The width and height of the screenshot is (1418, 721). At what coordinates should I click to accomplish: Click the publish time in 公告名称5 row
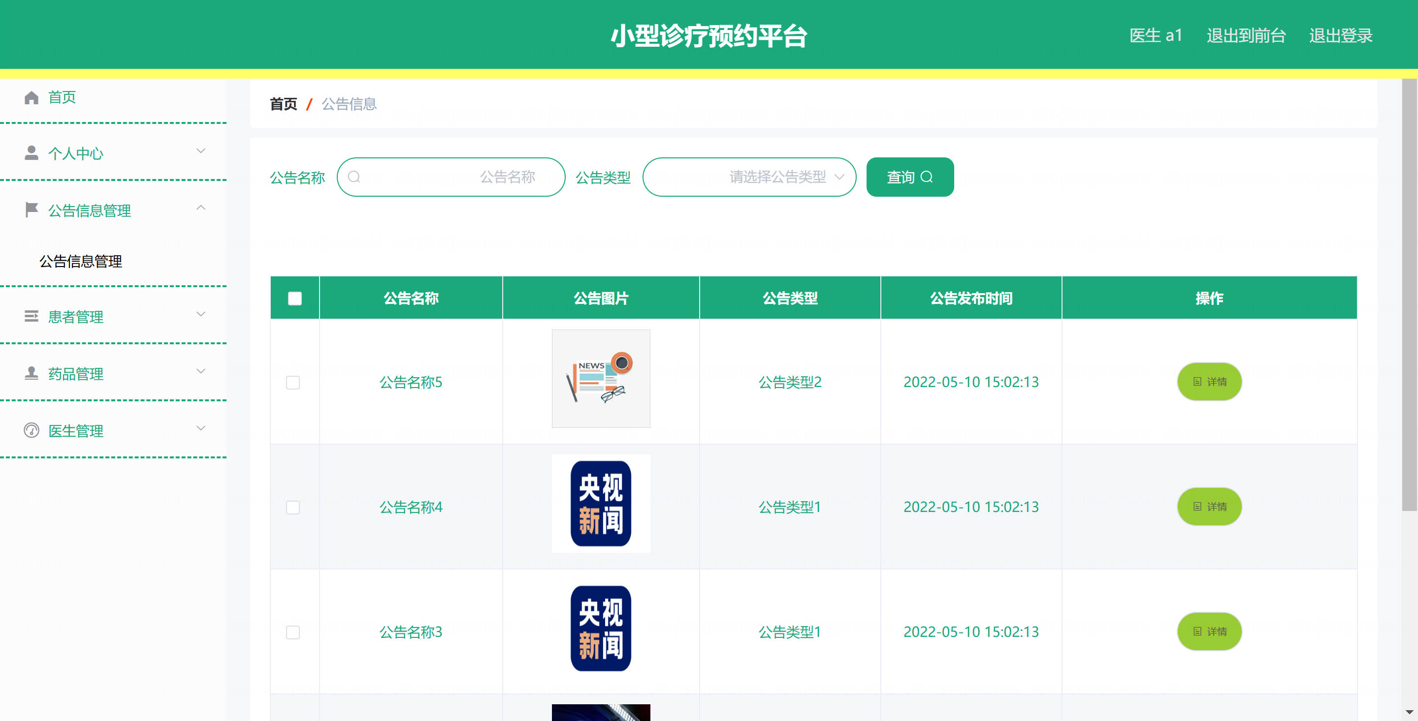[971, 382]
